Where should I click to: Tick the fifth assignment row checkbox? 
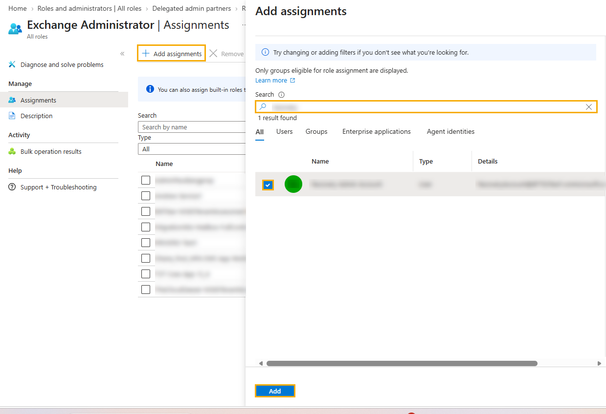point(145,243)
